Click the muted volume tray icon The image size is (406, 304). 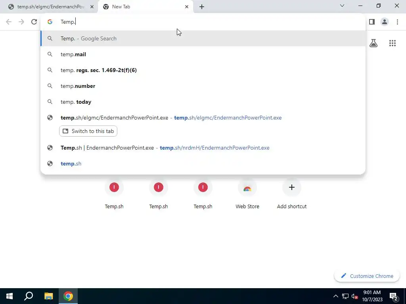tap(354, 296)
